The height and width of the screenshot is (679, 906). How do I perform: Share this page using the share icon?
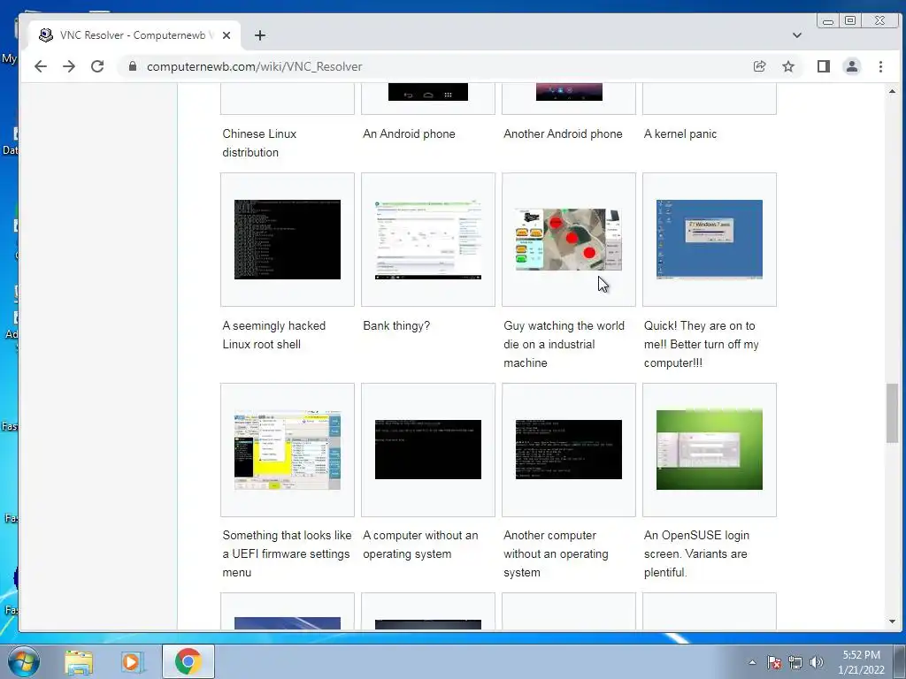[x=760, y=66]
